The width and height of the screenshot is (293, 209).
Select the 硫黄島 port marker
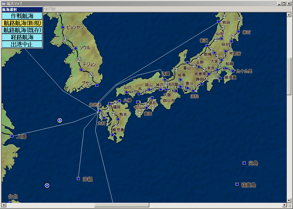(237, 184)
